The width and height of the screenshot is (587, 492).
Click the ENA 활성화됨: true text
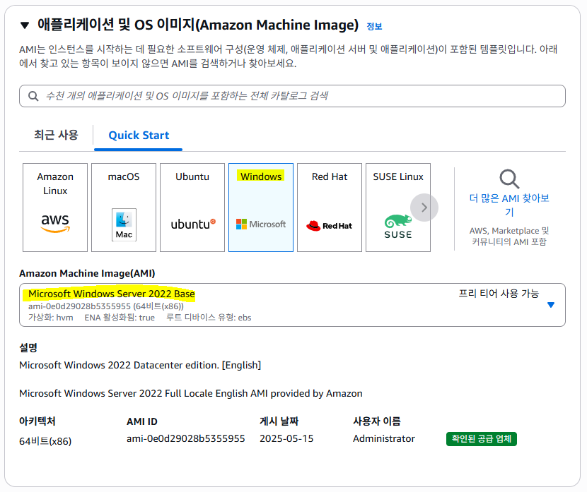click(120, 318)
